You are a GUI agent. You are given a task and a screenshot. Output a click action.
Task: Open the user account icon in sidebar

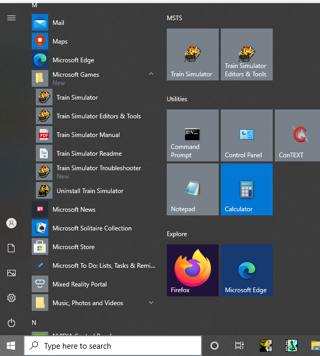[11, 223]
